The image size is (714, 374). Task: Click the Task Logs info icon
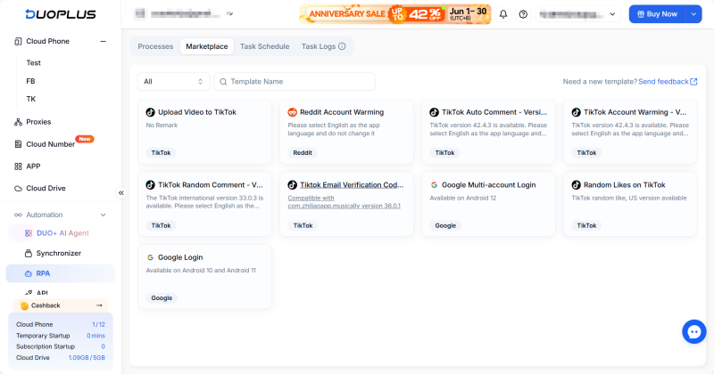pos(342,46)
